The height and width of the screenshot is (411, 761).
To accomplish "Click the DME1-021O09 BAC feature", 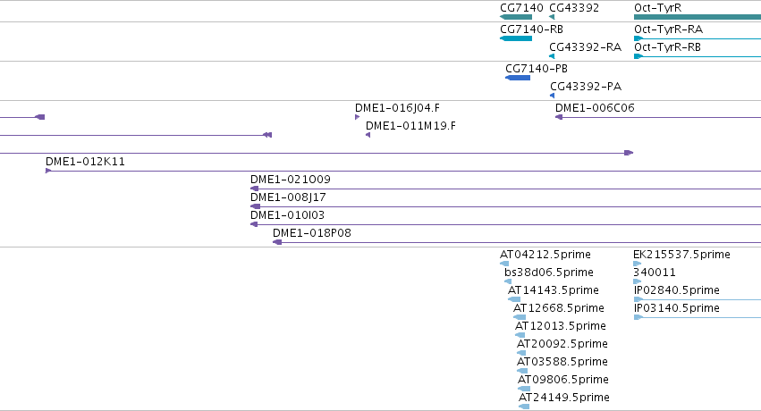I will (506, 189).
